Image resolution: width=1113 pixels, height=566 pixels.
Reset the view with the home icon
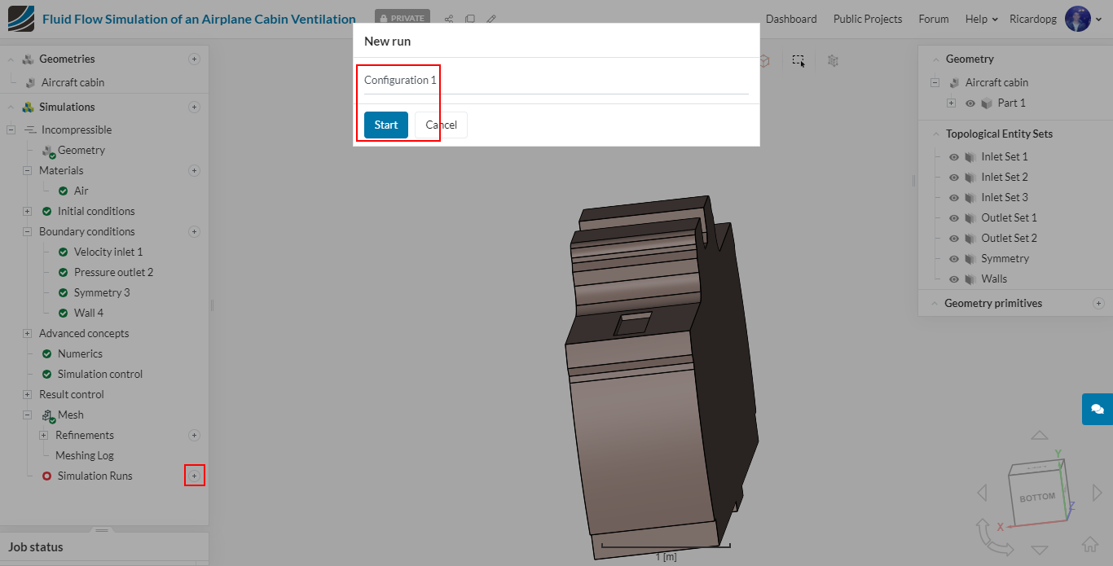tap(1090, 544)
